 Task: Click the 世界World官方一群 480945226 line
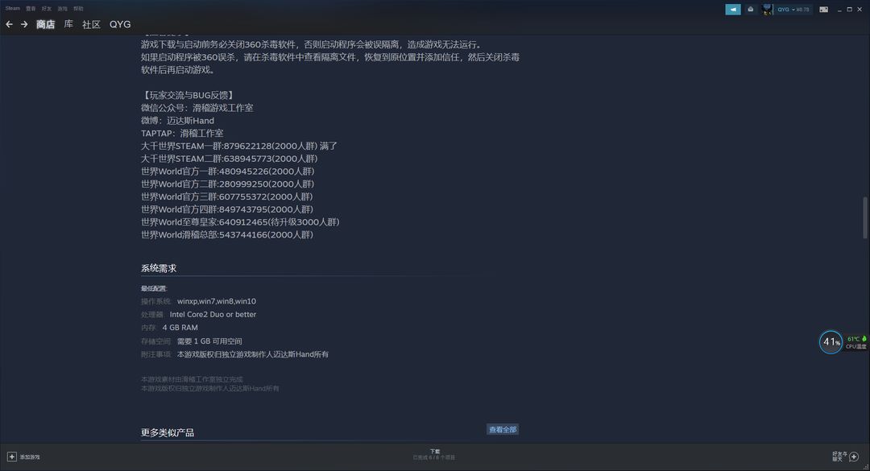[227, 171]
